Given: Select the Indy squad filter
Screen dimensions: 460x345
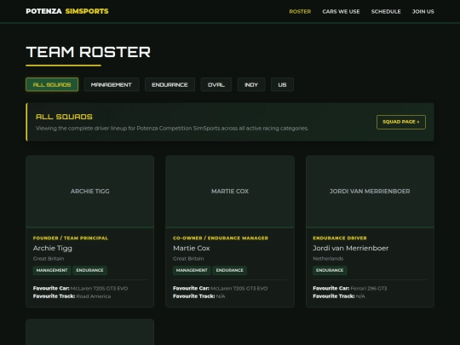Looking at the screenshot, I should [x=251, y=84].
